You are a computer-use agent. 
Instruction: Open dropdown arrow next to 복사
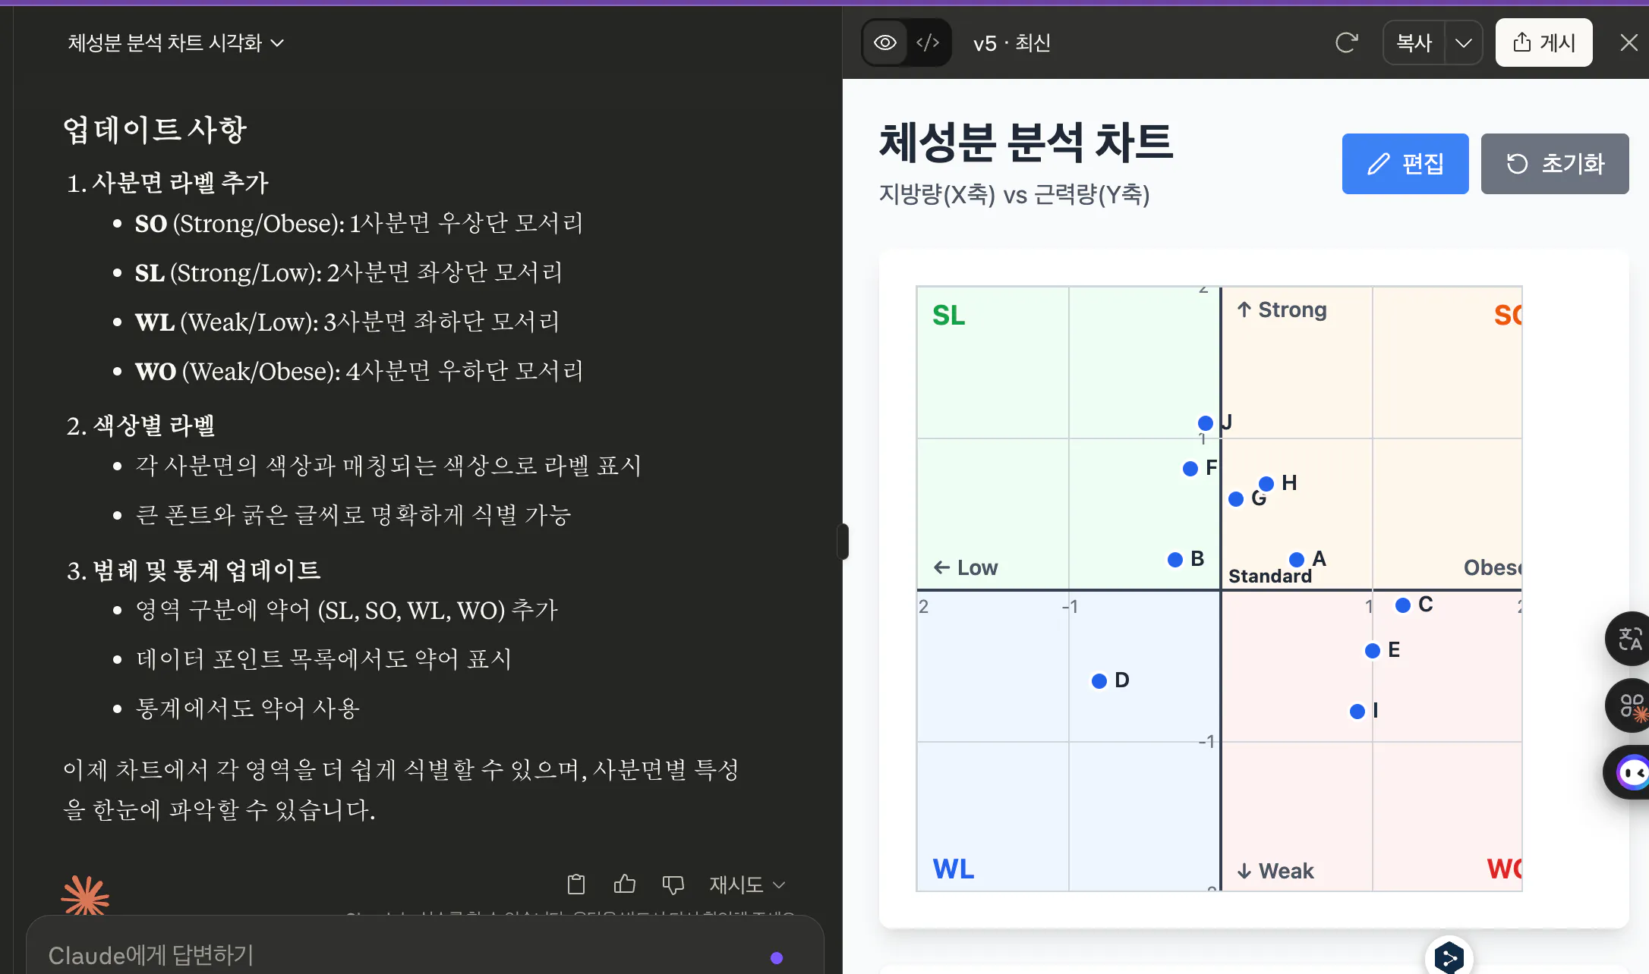click(x=1463, y=42)
